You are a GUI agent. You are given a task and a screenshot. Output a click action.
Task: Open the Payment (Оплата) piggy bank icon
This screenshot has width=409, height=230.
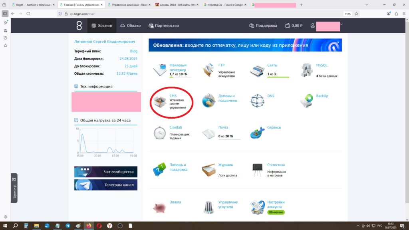(159, 208)
